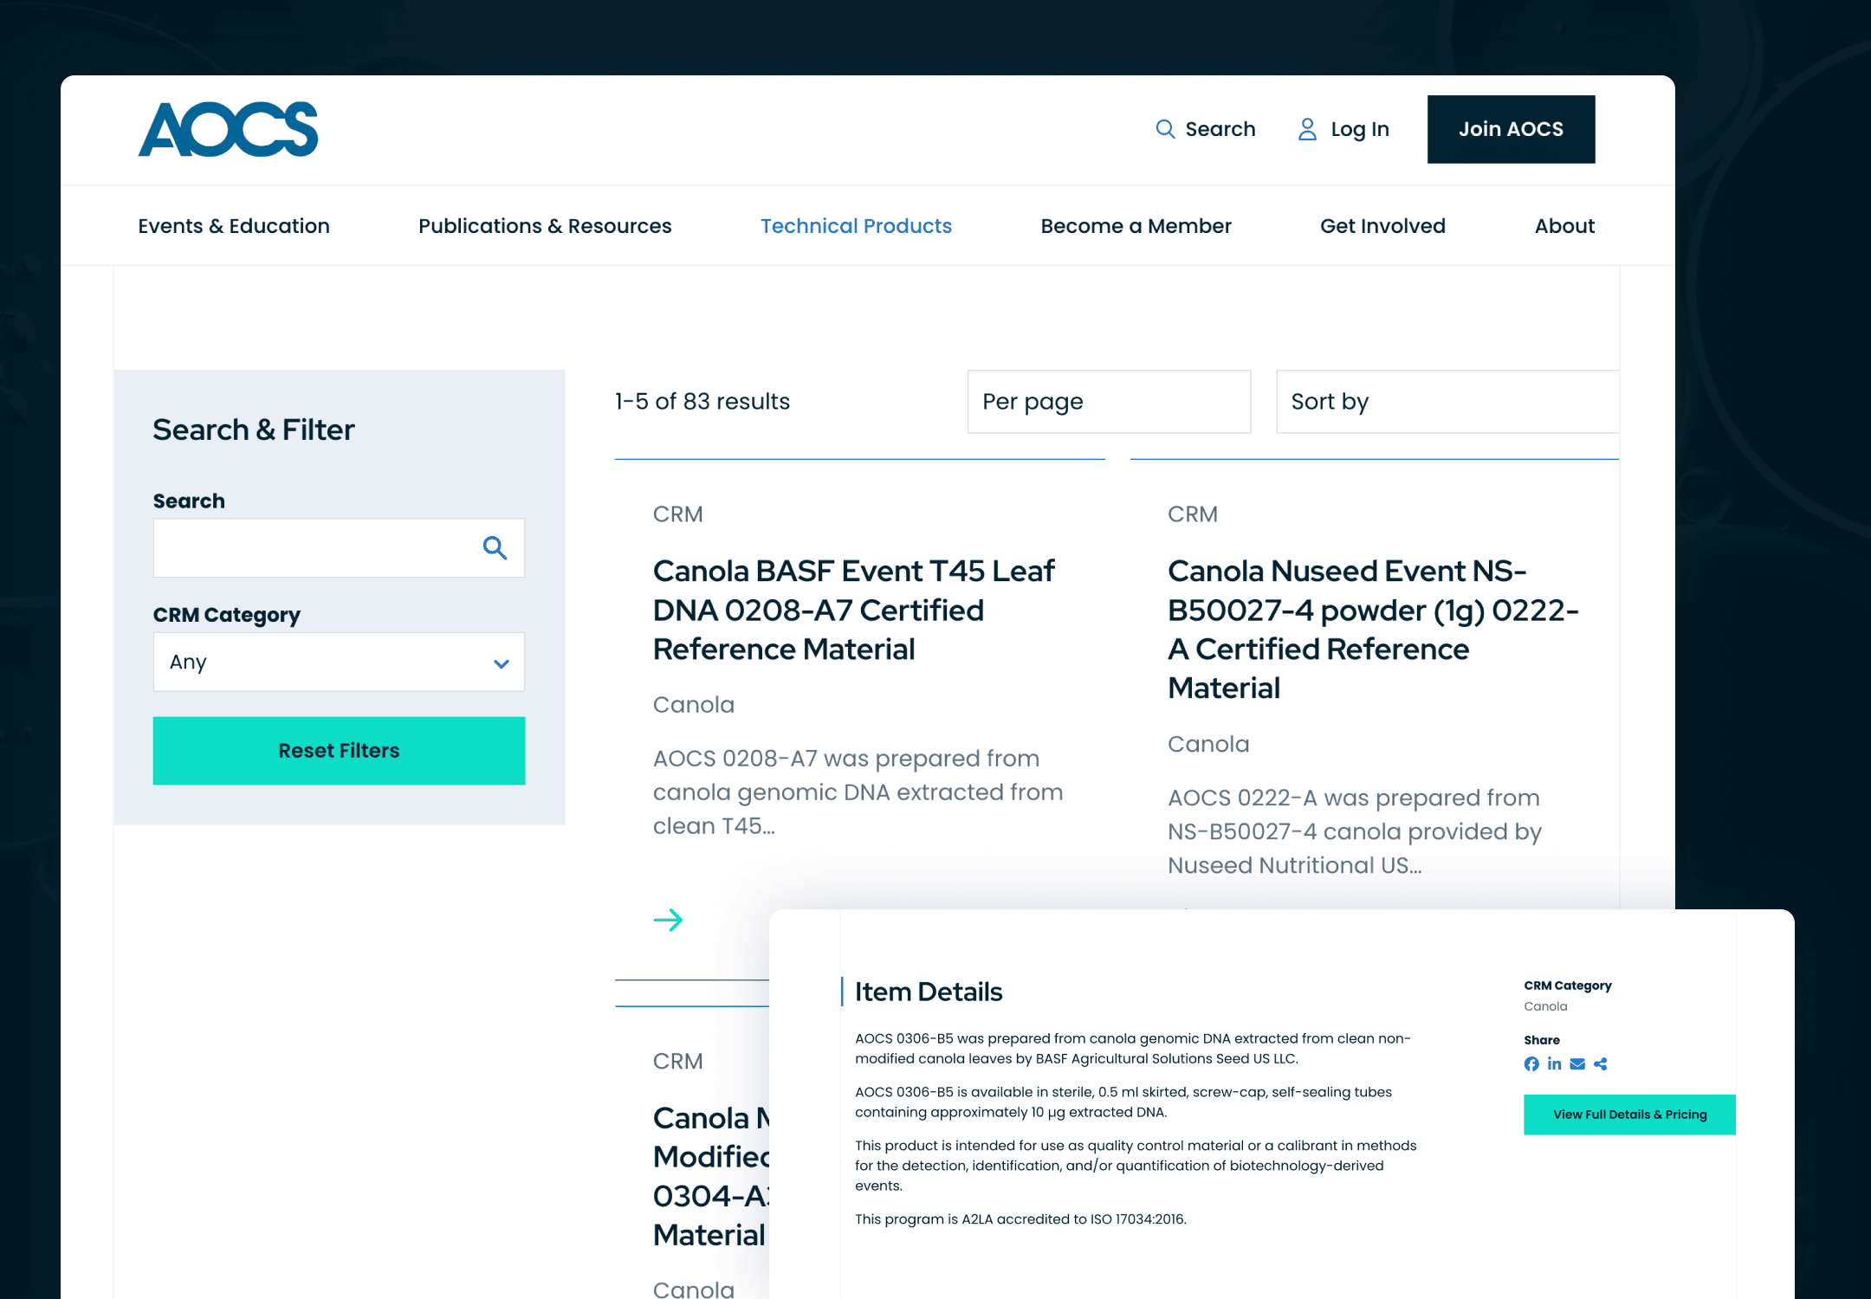Open the Sort by dropdown
Screen dimensions: 1871x1299
pos(1447,402)
